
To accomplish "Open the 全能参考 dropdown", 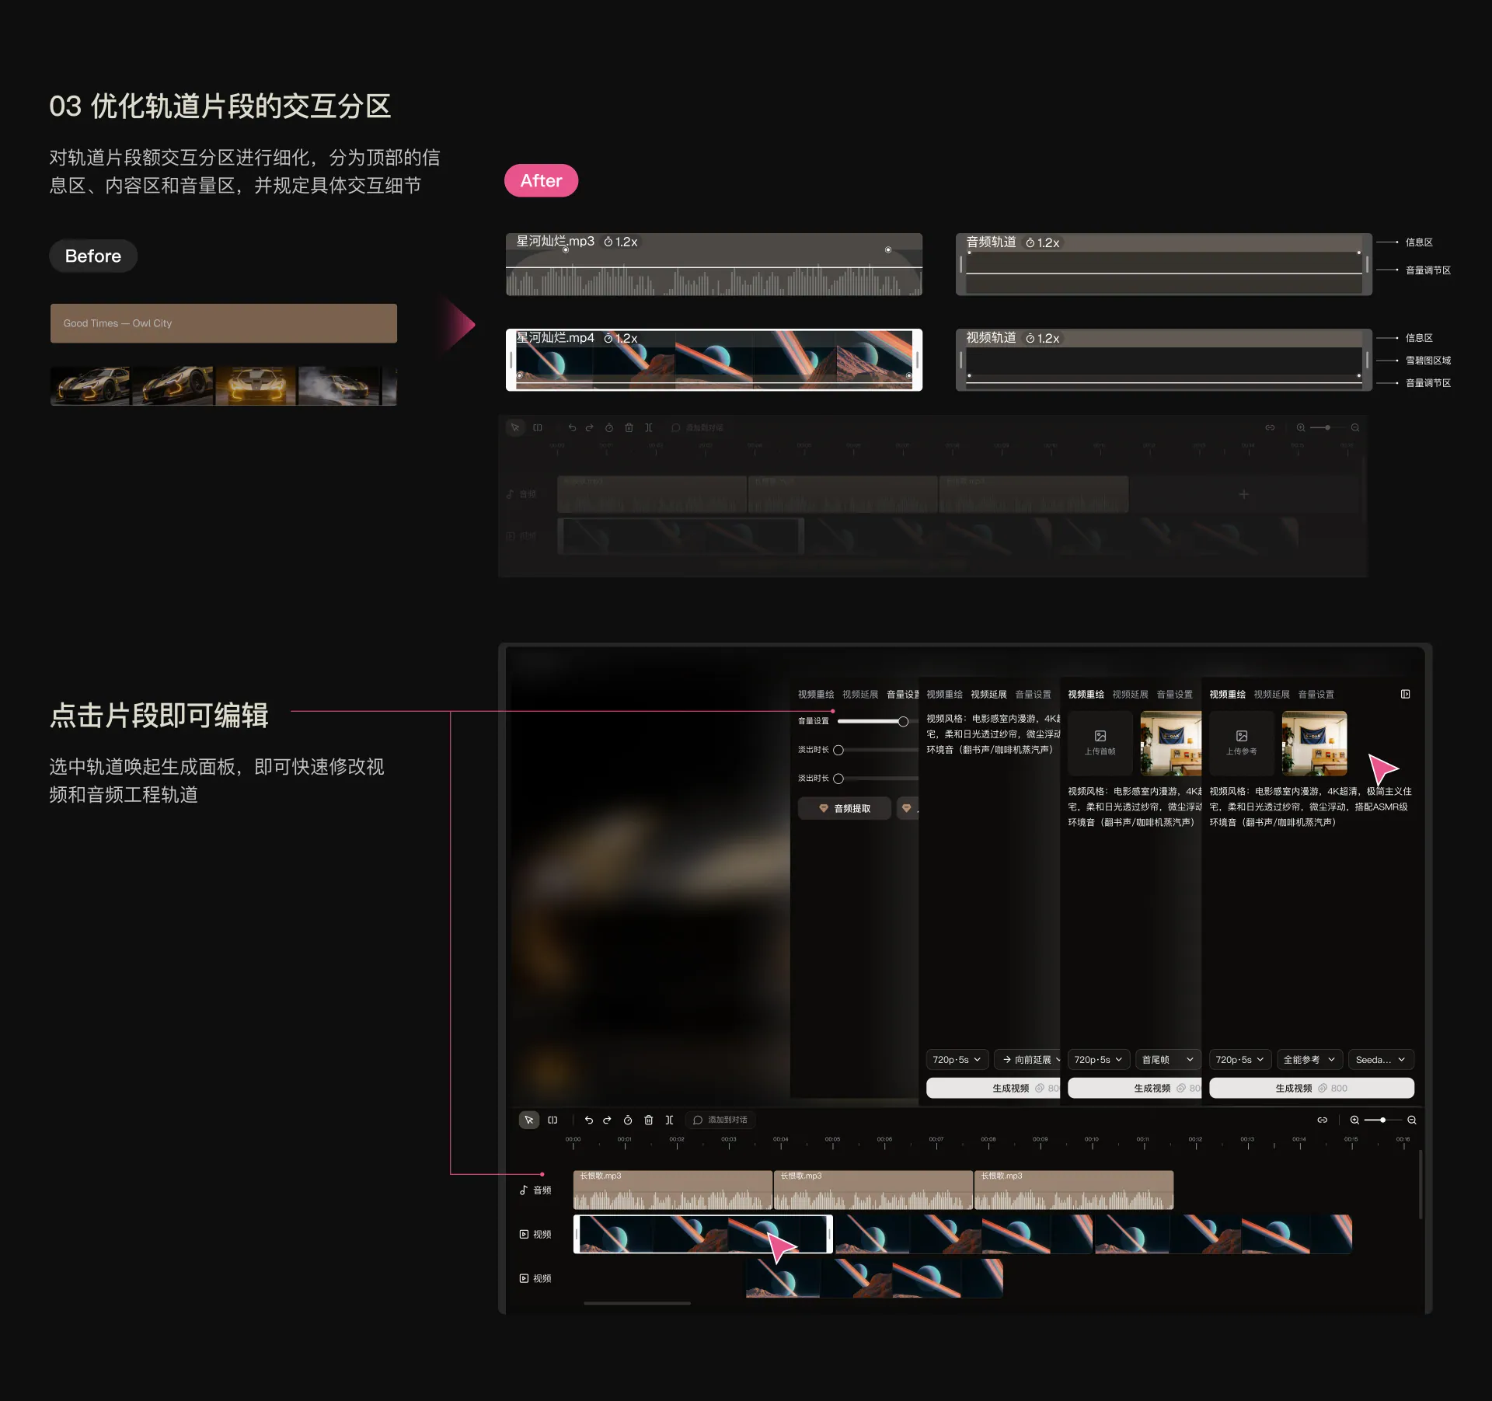I will pos(1309,1059).
